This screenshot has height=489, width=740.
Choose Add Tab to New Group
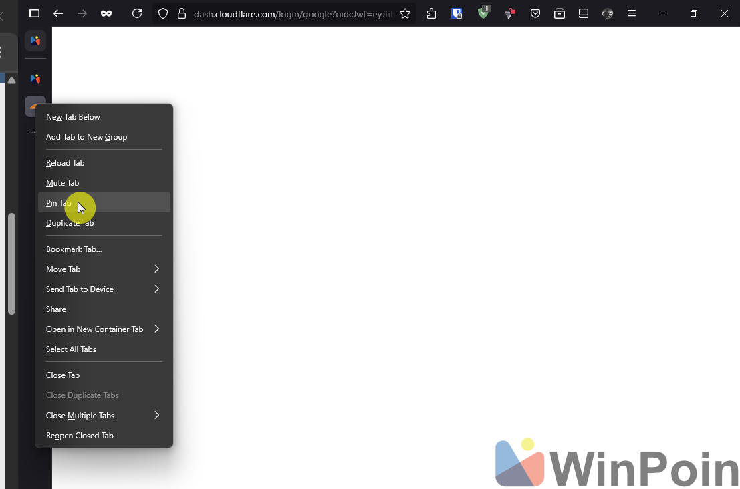104,137
